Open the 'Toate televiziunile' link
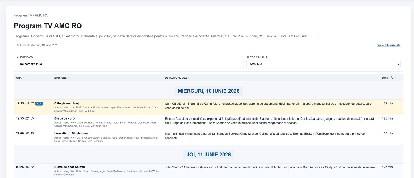414x178 pixels. pos(388,45)
